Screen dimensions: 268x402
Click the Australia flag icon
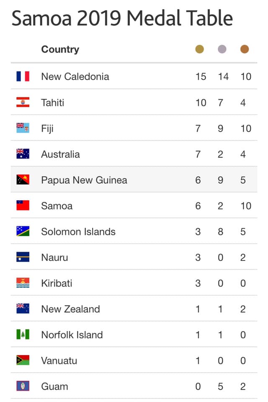pyautogui.click(x=23, y=154)
